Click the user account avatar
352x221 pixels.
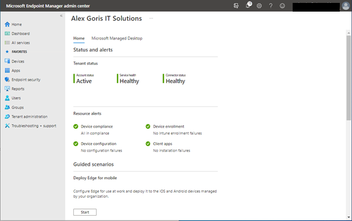[346, 6]
